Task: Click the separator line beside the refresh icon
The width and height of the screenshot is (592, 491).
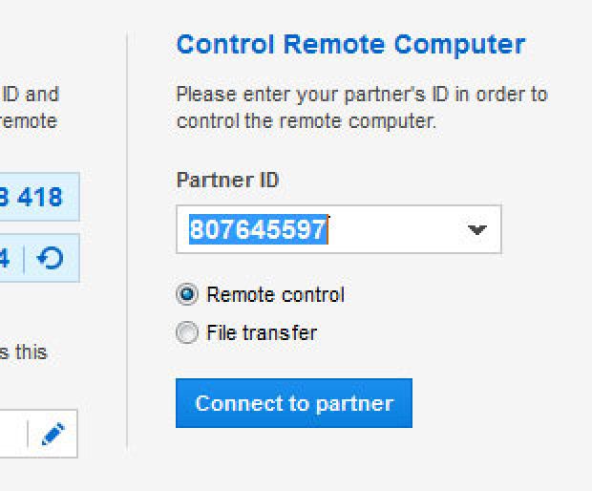Action: [24, 259]
